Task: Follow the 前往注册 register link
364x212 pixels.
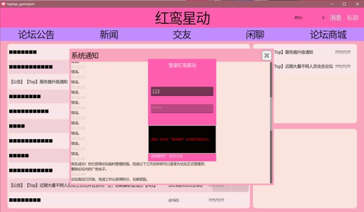Action: [x=176, y=156]
